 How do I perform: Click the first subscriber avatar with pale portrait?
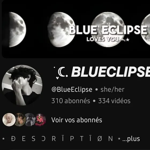pyautogui.click(x=9, y=120)
